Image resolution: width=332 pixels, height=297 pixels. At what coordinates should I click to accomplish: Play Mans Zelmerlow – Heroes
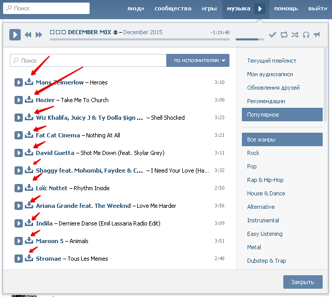[19, 82]
